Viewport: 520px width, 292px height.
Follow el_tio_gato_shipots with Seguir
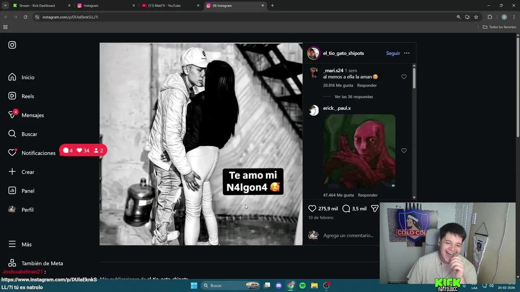393,53
